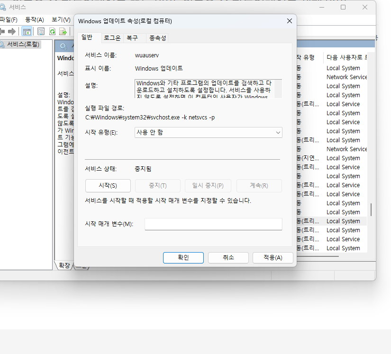Image resolution: width=391 pixels, height=354 pixels.
Task: Click the Services app icon in title bar
Action: pos(3,7)
